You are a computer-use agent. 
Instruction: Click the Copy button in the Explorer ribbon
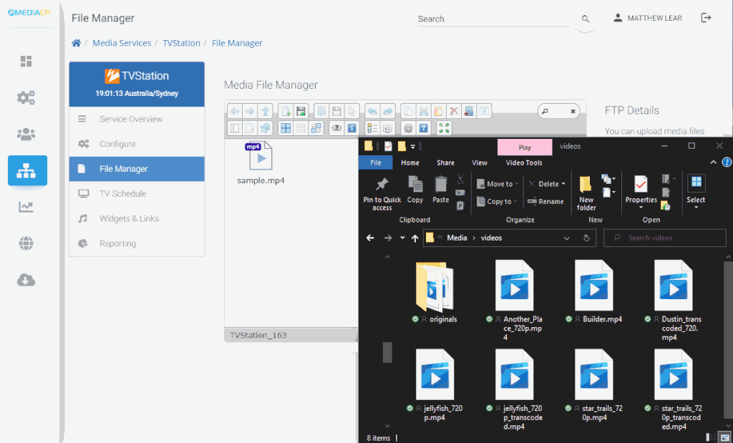(x=414, y=190)
